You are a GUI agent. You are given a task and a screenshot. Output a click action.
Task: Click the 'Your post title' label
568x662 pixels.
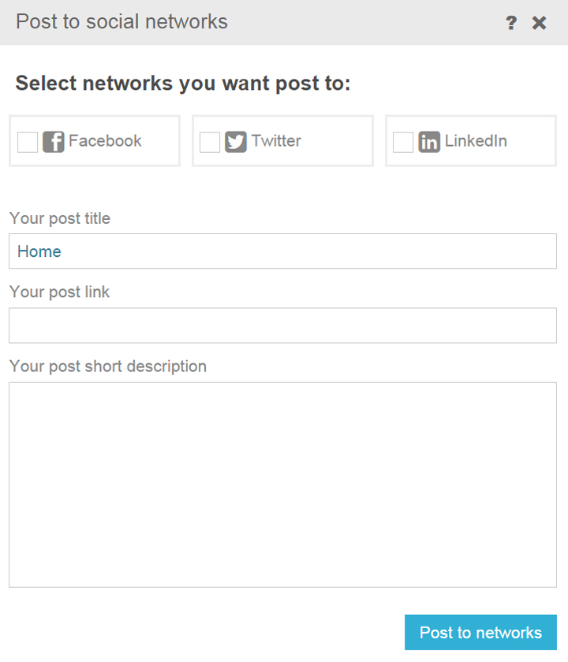[x=60, y=218]
